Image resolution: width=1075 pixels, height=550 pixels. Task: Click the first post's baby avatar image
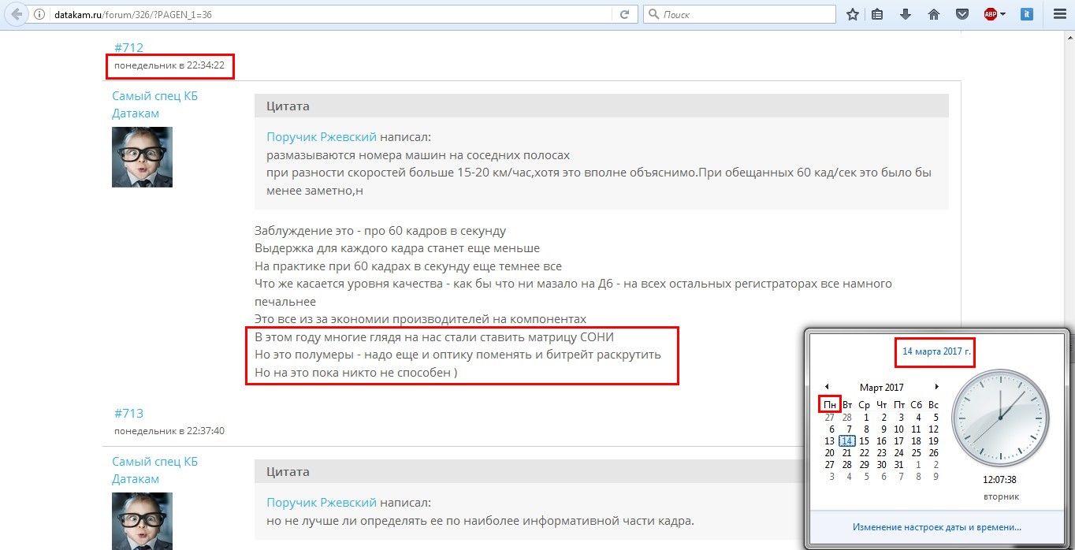click(142, 157)
